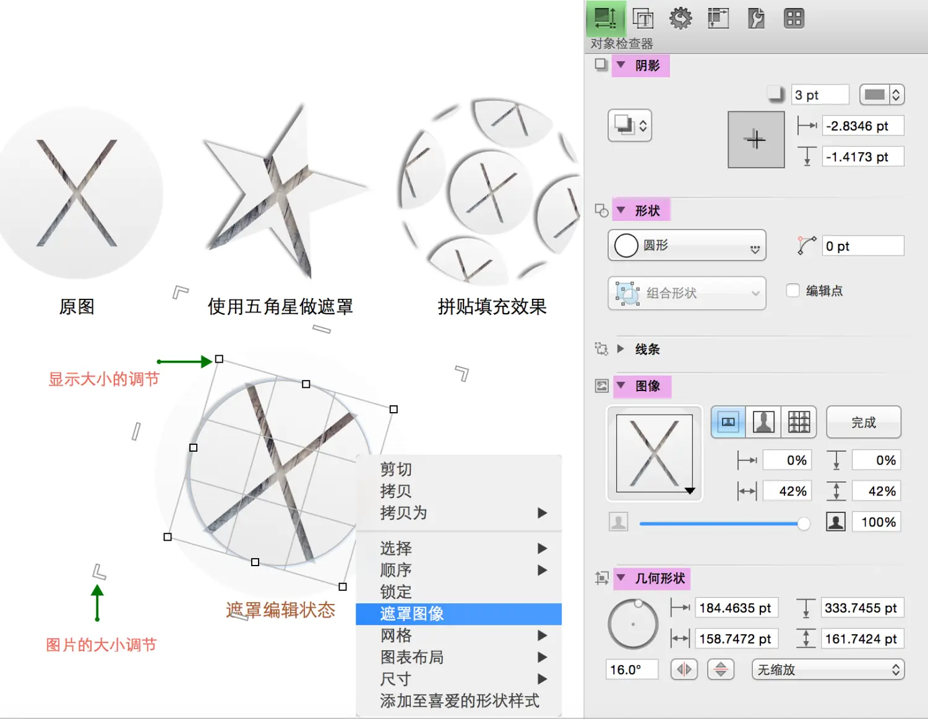928x719 pixels.
Task: Click the X position 184.4635 pt field
Action: [737, 608]
